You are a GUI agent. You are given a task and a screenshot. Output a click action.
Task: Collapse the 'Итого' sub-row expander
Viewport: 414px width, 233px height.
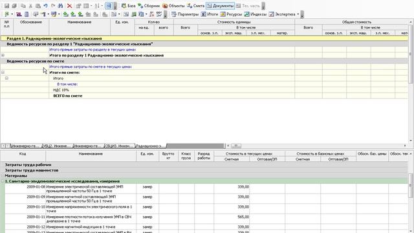(6, 78)
